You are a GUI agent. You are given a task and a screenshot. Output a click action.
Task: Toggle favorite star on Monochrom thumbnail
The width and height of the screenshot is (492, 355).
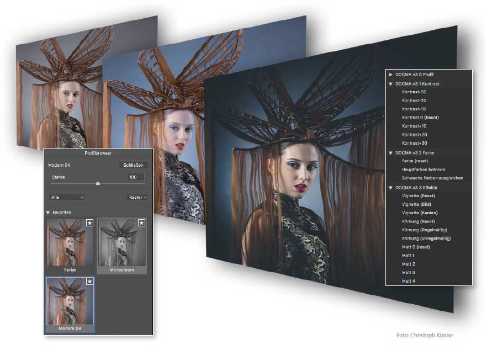pyautogui.click(x=142, y=223)
